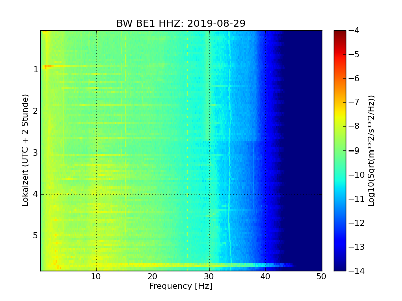Click the colorbar tick label −12
This screenshot has width=402, height=301.
point(357,223)
